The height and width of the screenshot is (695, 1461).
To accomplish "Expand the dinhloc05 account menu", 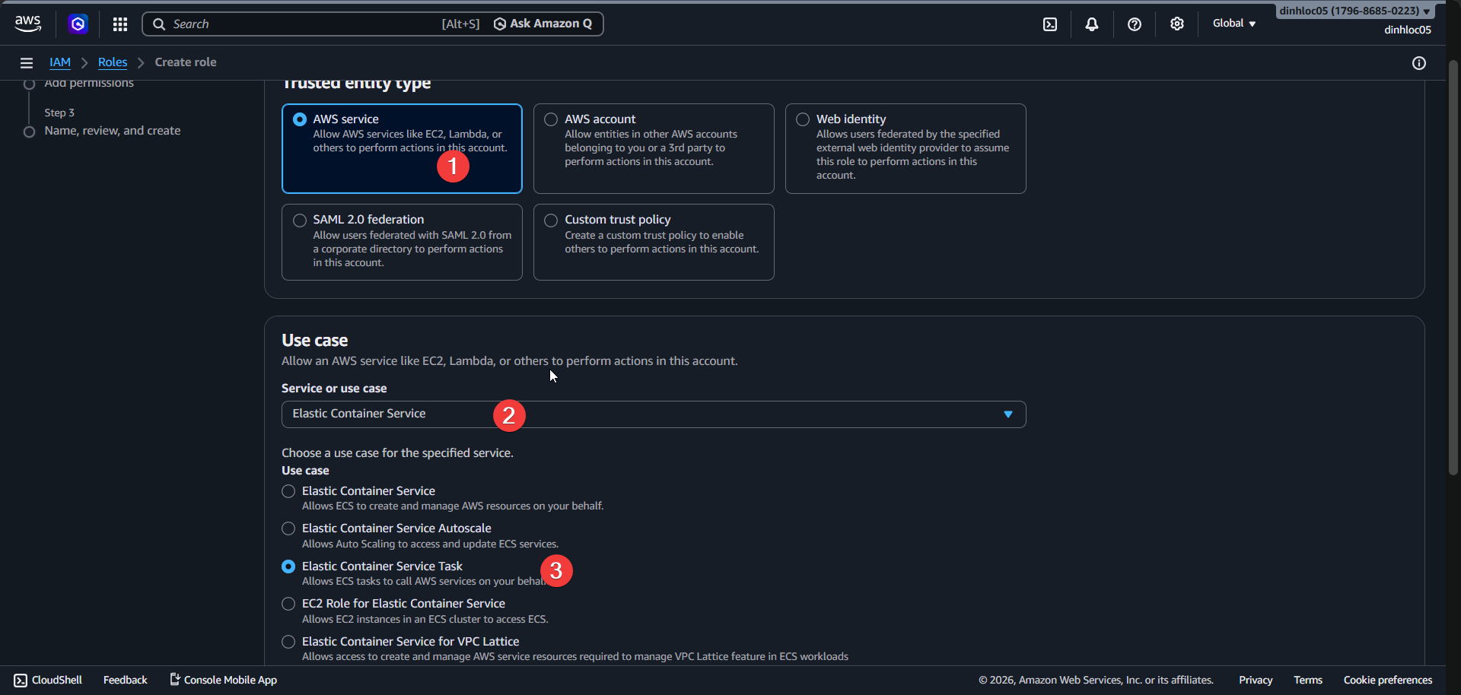I will pyautogui.click(x=1354, y=11).
